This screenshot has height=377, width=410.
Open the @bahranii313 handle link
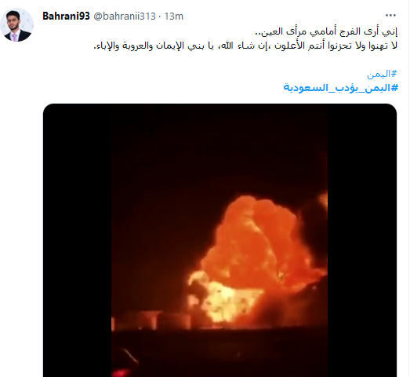tap(125, 16)
